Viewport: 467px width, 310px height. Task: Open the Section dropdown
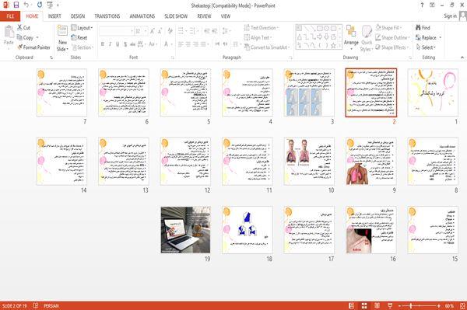coord(83,47)
